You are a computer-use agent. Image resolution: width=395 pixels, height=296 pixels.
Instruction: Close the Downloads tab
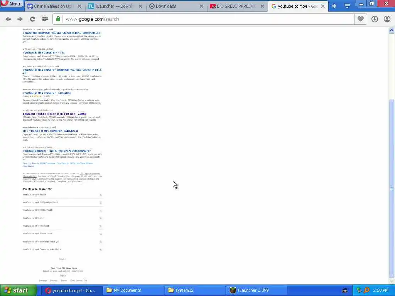click(x=201, y=6)
